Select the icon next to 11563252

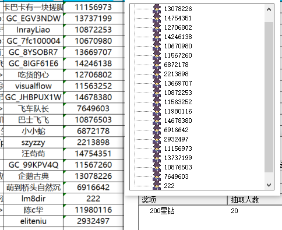coord(157,102)
